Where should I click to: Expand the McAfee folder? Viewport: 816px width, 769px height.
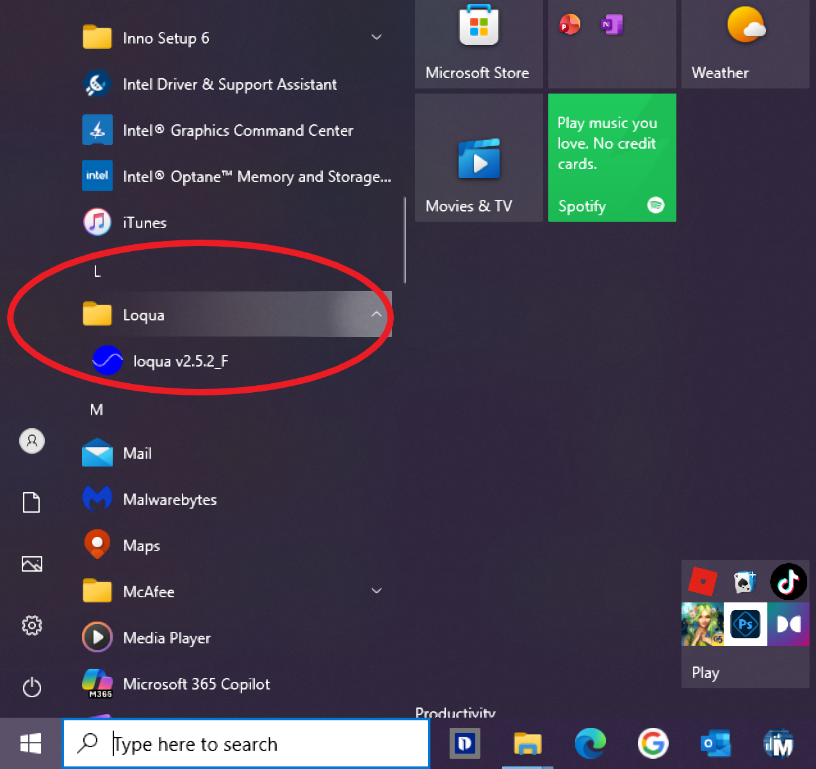pos(236,591)
